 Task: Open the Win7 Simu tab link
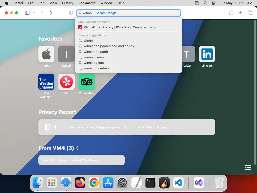(x=82, y=160)
